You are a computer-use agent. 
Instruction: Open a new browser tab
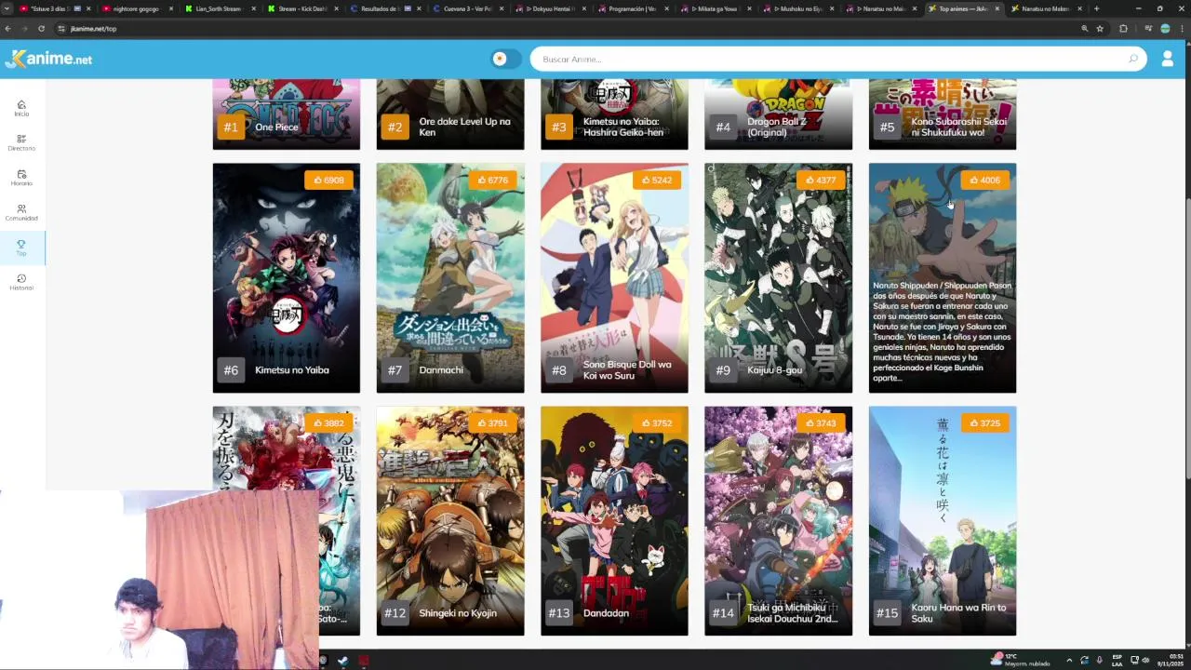point(1096,8)
